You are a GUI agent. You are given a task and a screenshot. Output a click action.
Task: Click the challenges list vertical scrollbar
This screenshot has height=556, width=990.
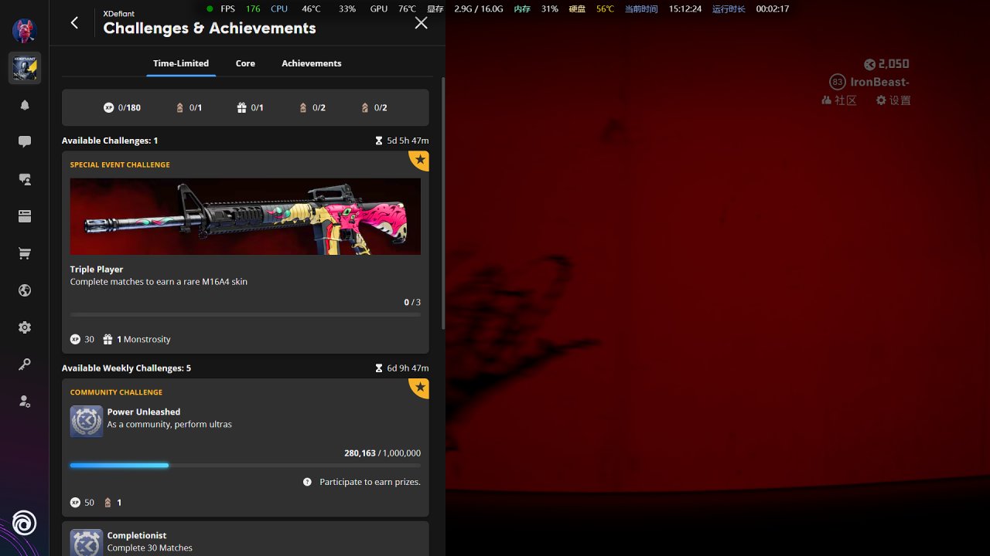click(x=443, y=203)
